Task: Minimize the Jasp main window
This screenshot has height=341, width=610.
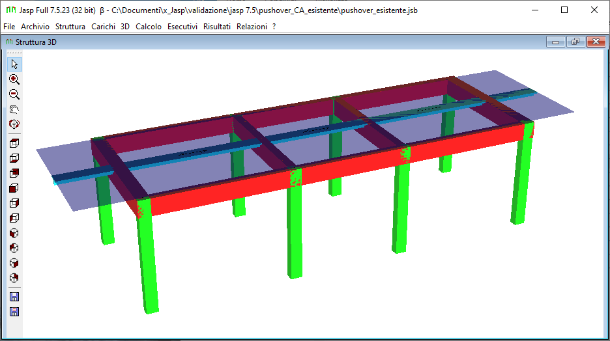Action: (x=535, y=10)
